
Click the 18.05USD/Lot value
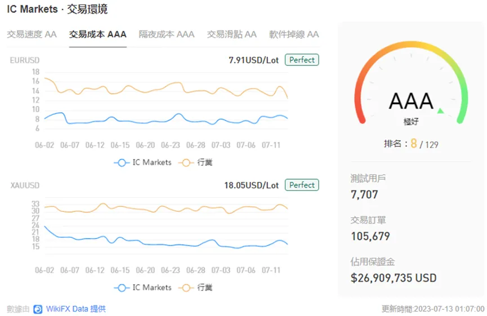[252, 185]
